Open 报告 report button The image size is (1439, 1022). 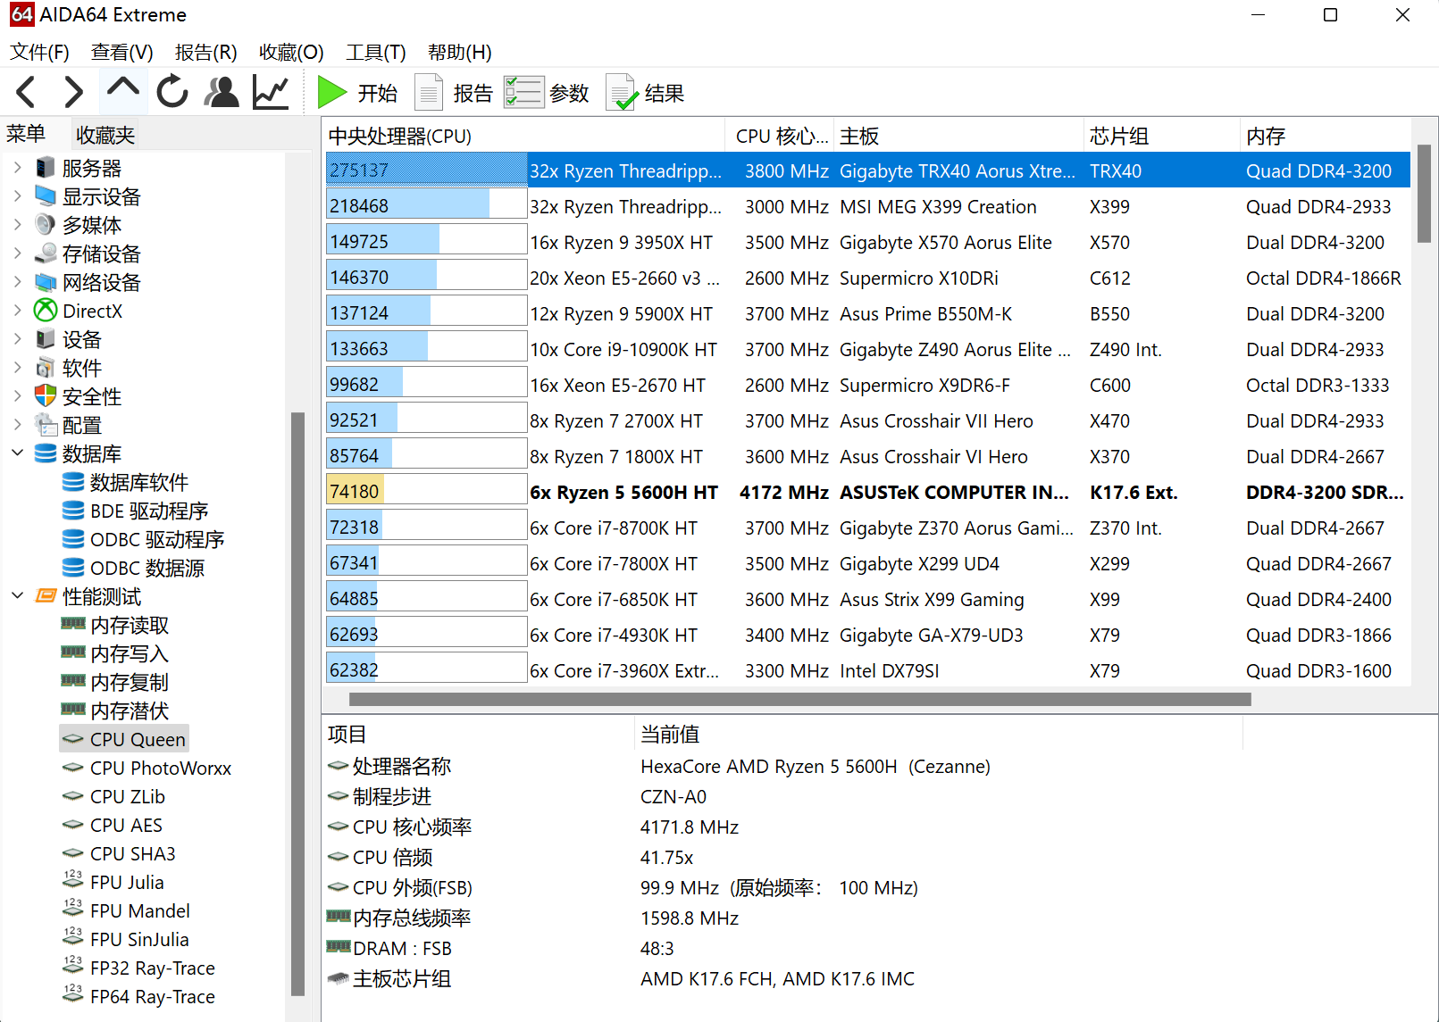point(454,93)
